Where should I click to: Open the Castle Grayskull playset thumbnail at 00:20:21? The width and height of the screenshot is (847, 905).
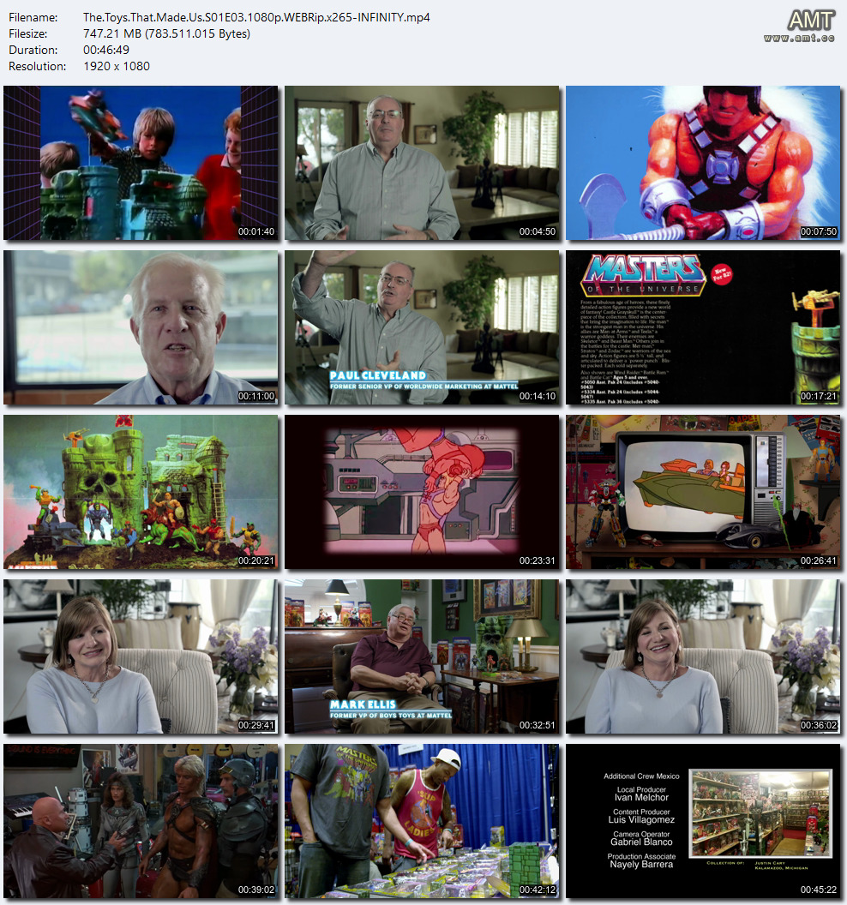click(x=141, y=492)
